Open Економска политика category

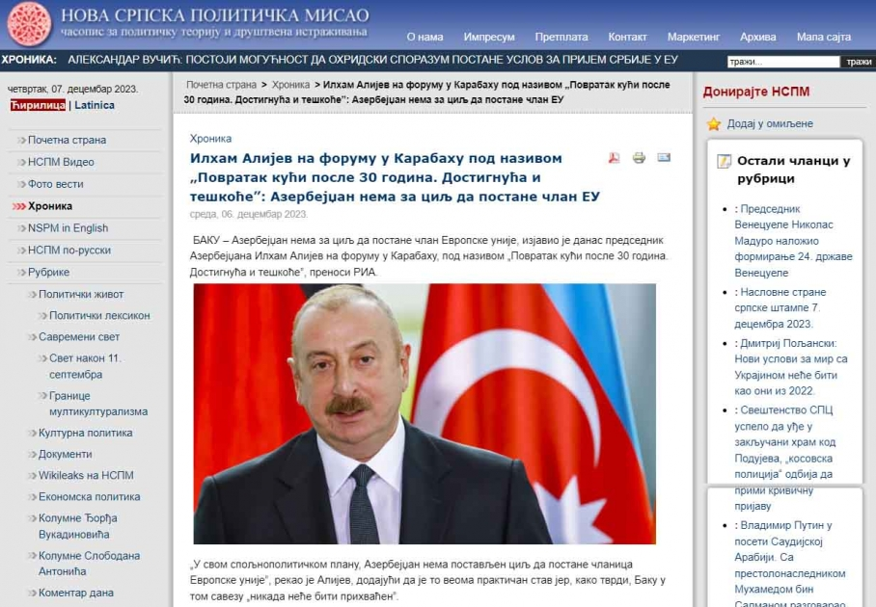90,497
